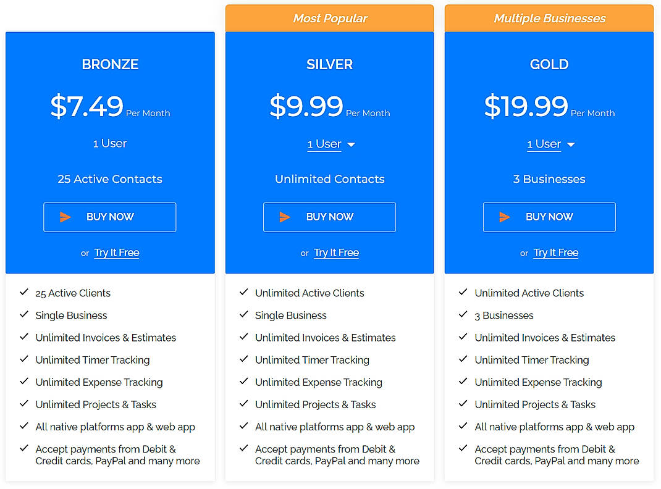This screenshot has height=489, width=661.
Task: Open Try It Free under the Bronze plan
Action: coord(116,252)
